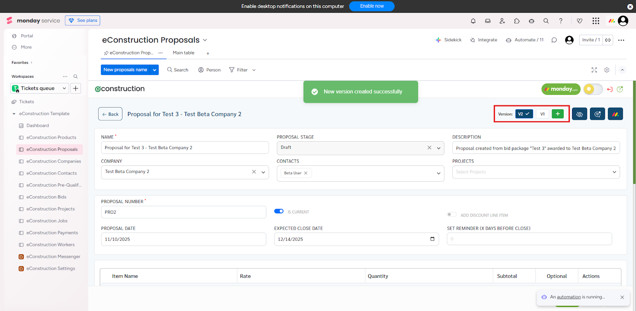
Task: Click the Back button
Action: tap(110, 114)
